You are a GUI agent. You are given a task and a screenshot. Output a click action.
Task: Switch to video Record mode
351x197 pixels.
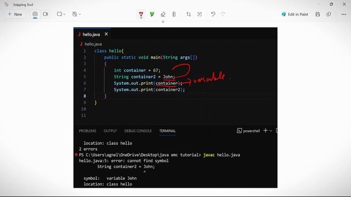tap(46, 14)
